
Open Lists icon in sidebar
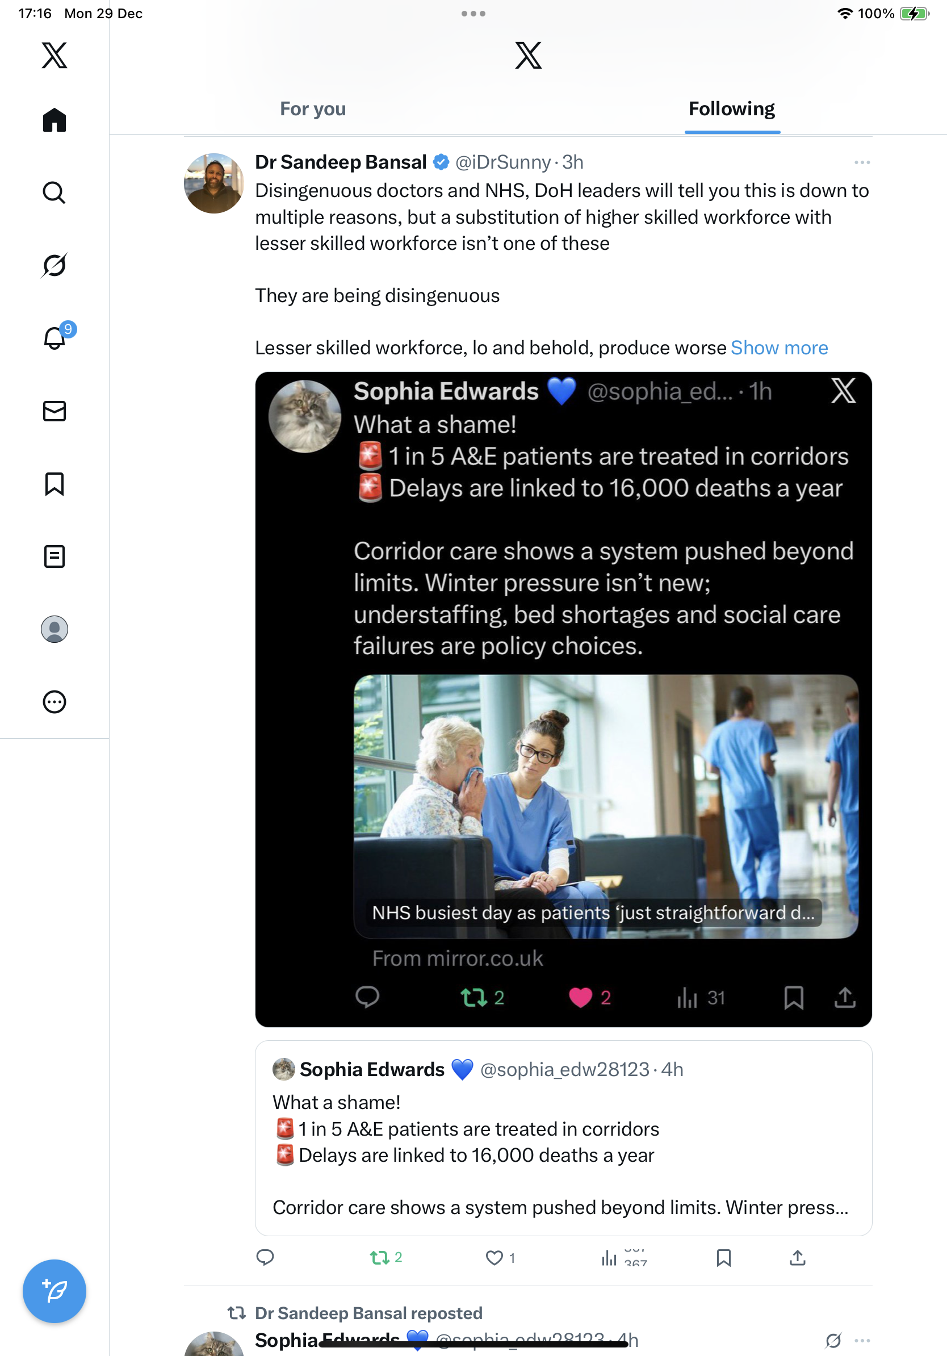coord(55,556)
